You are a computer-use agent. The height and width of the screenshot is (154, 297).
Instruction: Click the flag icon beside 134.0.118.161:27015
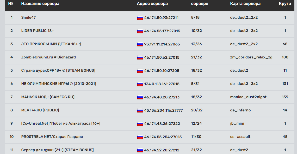(x=140, y=84)
